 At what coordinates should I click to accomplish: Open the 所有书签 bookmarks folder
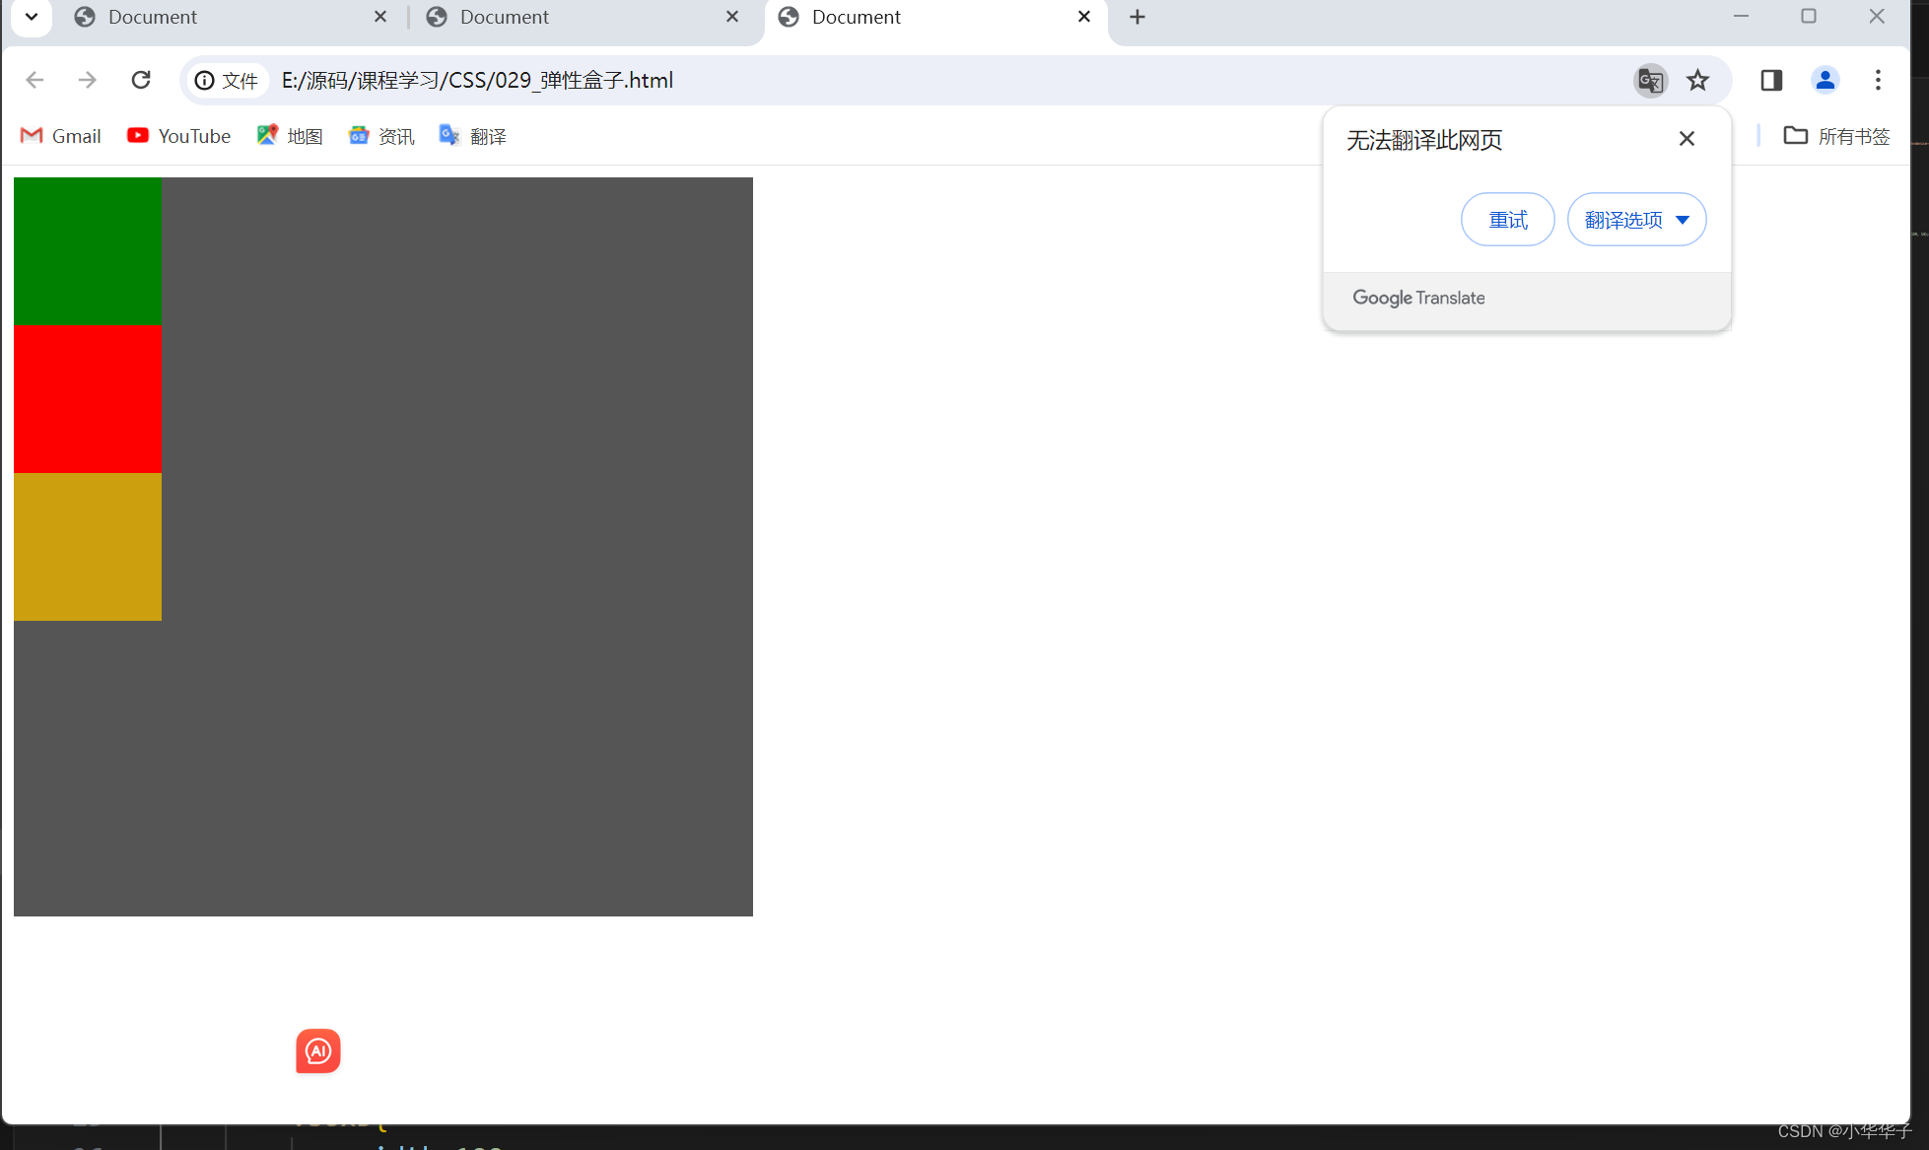(x=1836, y=136)
